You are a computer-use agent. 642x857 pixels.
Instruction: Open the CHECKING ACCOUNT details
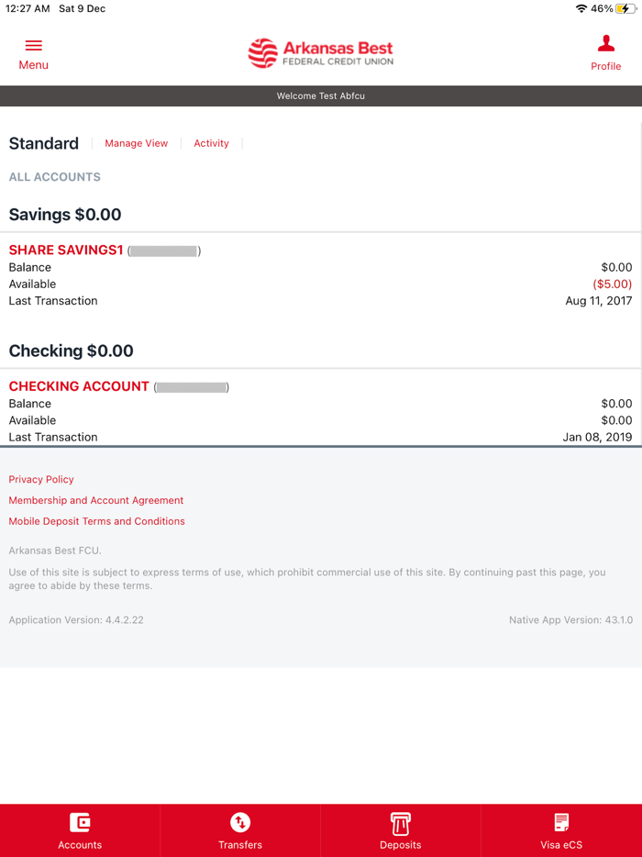click(x=78, y=386)
